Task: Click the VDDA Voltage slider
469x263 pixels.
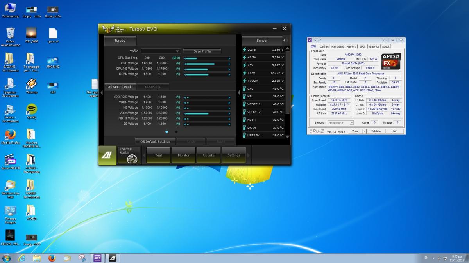Action: click(x=207, y=113)
